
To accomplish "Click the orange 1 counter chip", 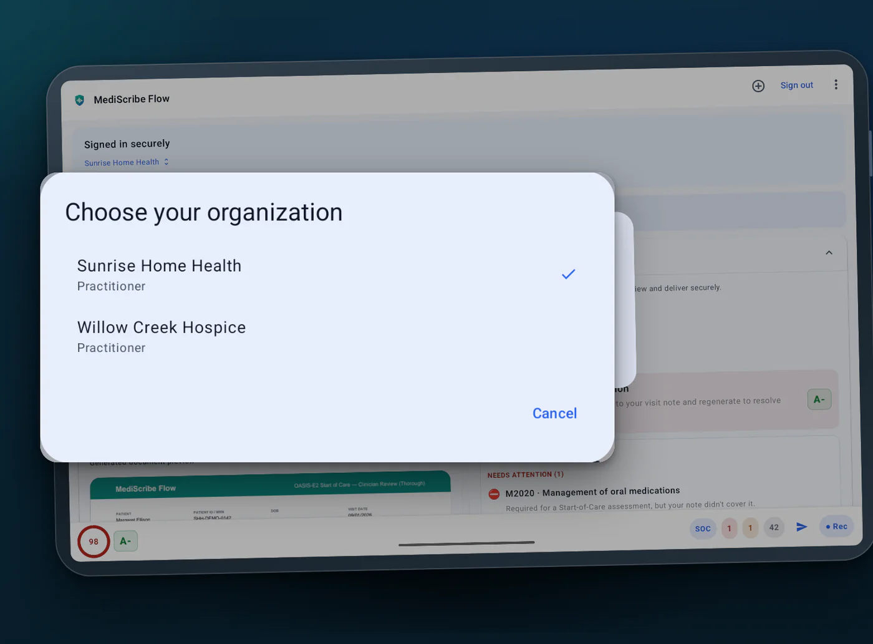I will 750,528.
